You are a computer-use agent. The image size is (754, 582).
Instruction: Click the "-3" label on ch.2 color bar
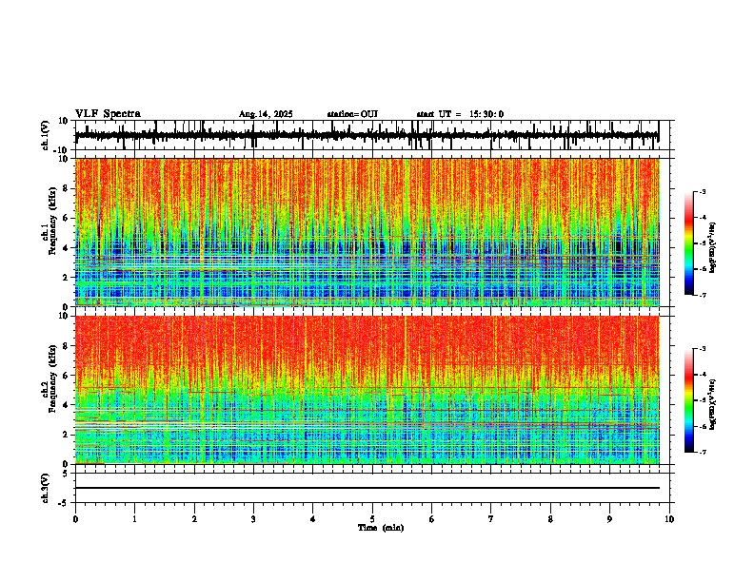tap(703, 349)
